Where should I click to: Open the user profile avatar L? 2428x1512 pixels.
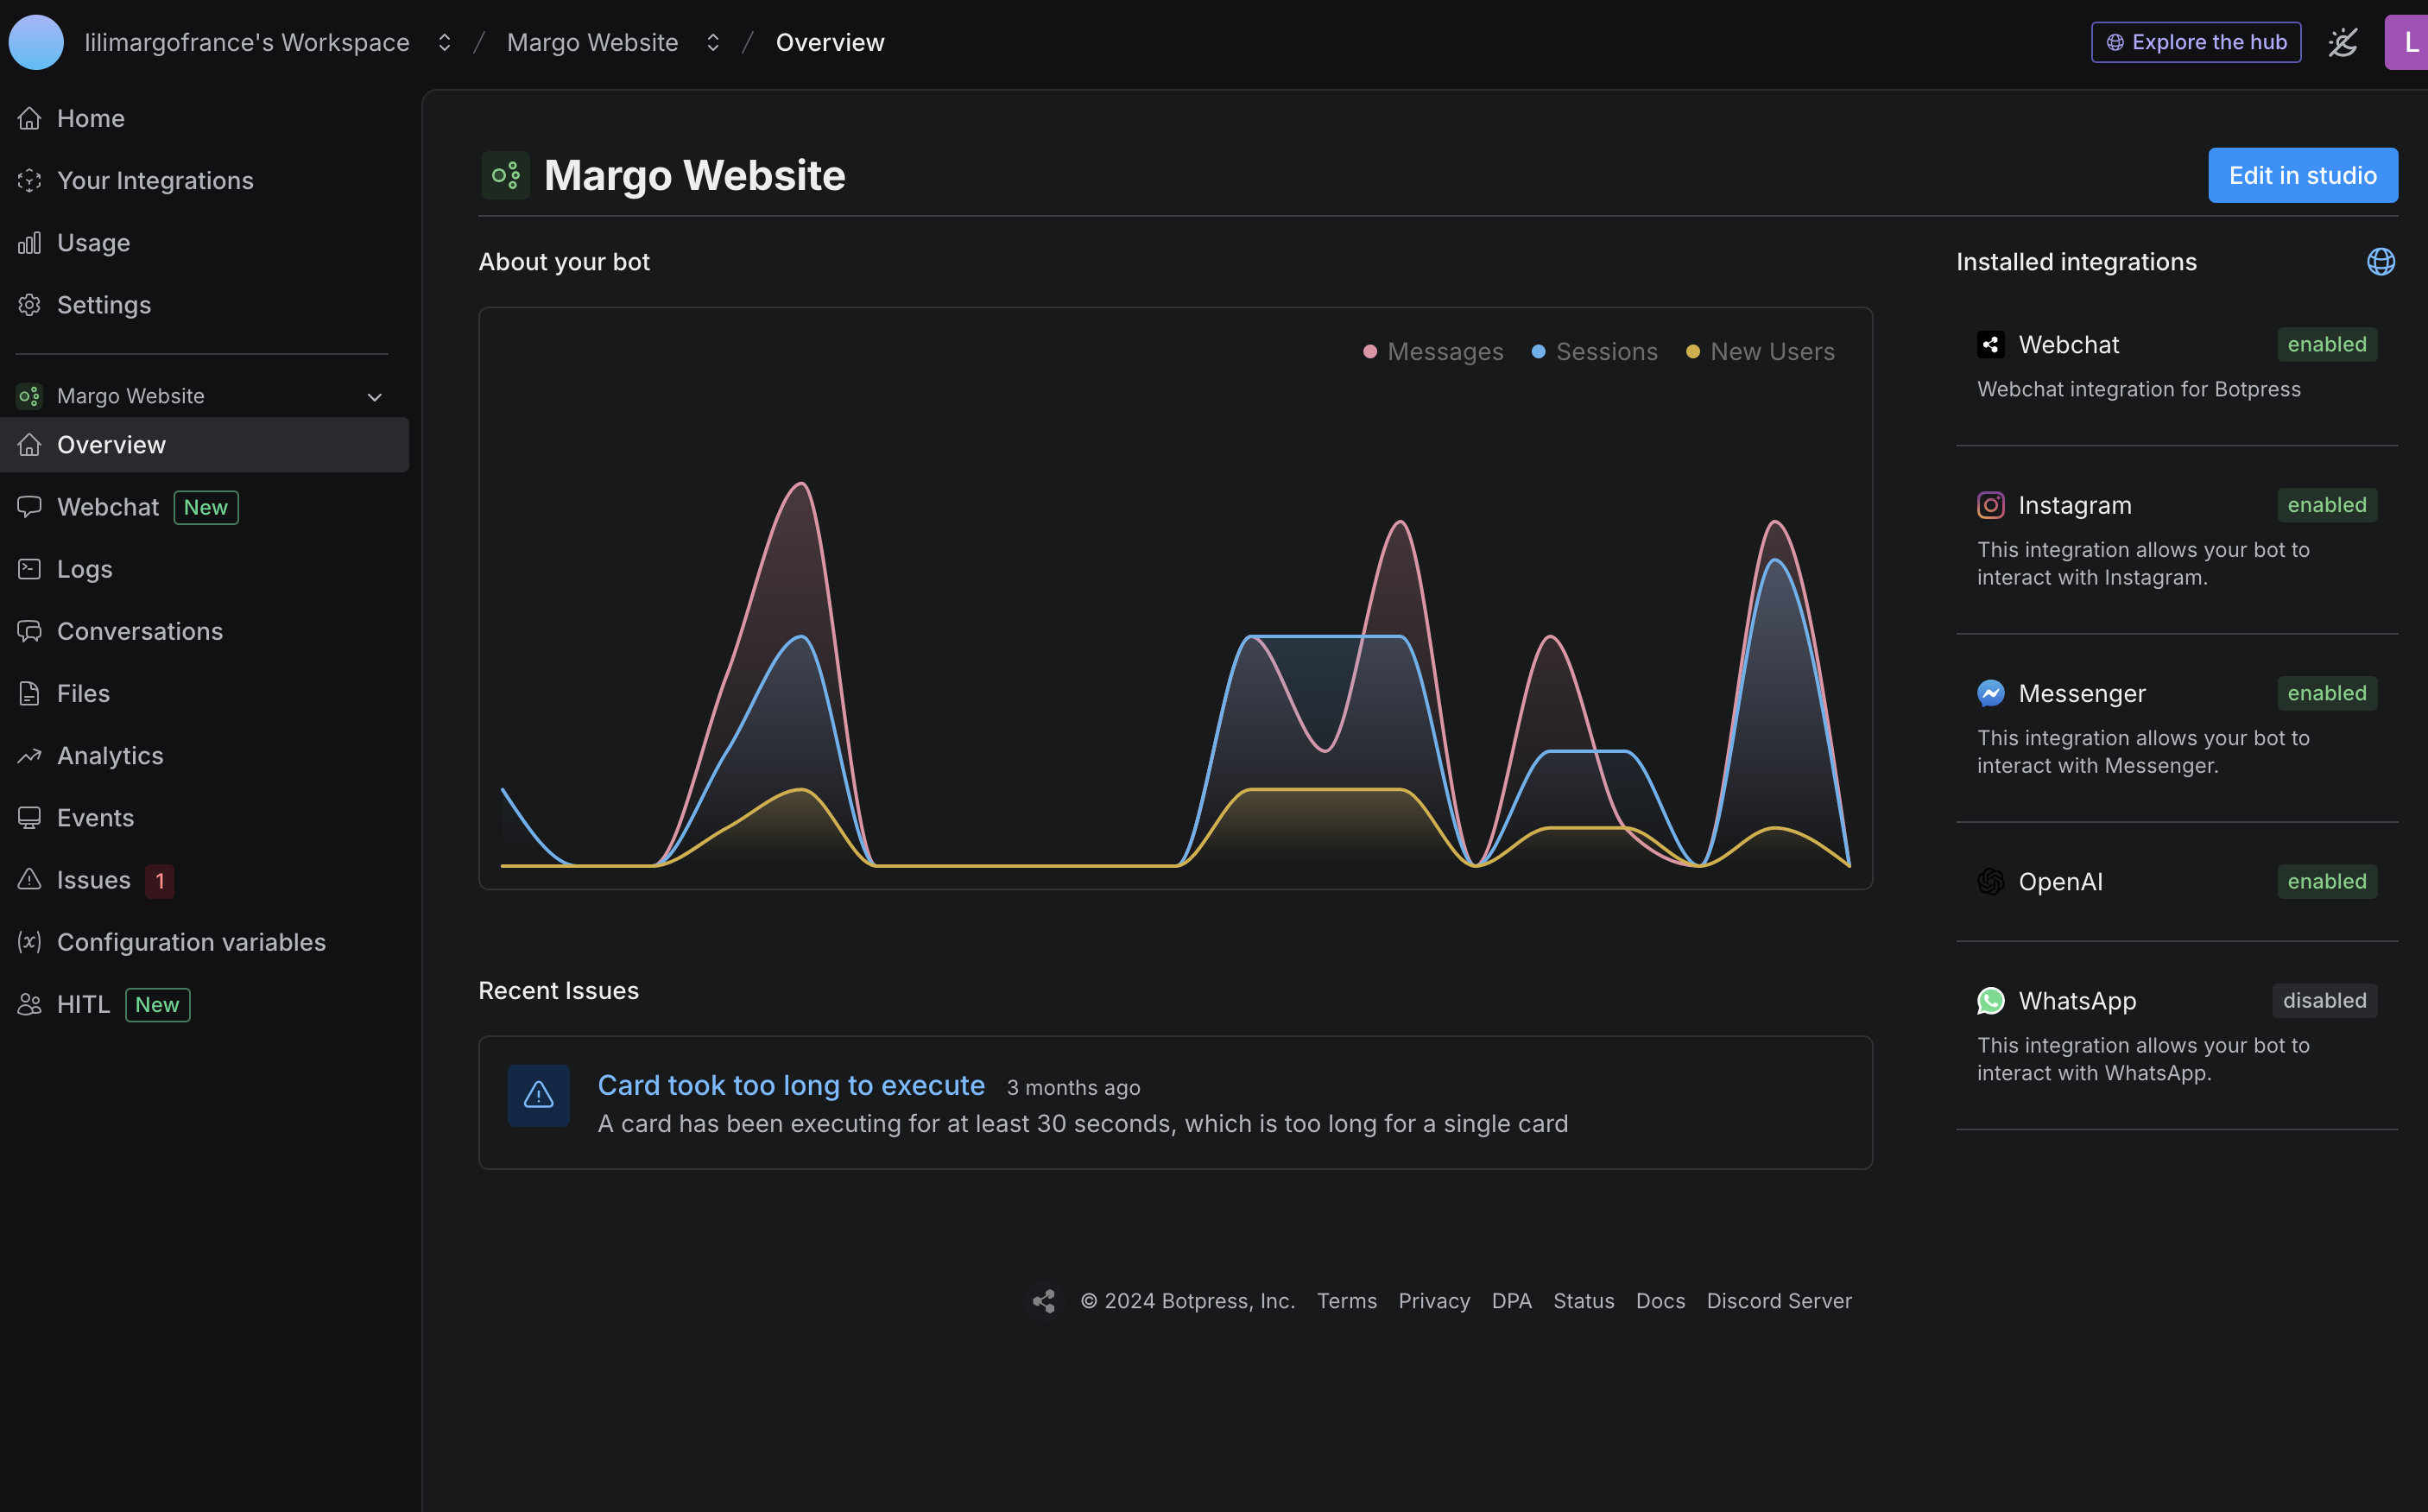(x=2406, y=42)
